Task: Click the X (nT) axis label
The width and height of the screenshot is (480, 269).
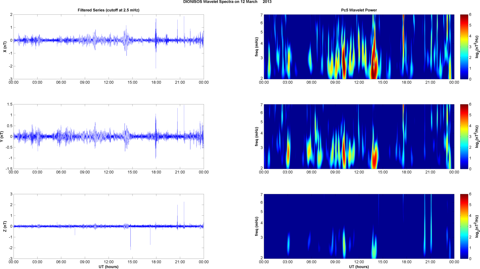Action: pos(5,47)
